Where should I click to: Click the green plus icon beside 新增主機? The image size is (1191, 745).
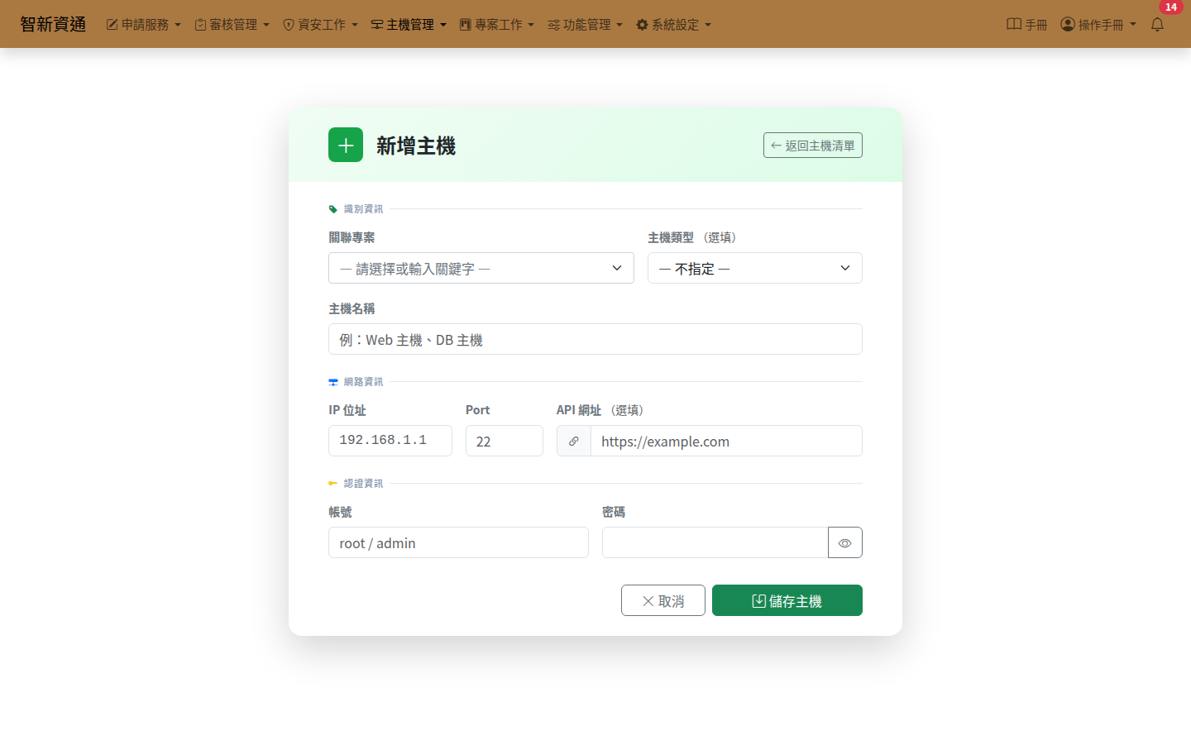[346, 145]
